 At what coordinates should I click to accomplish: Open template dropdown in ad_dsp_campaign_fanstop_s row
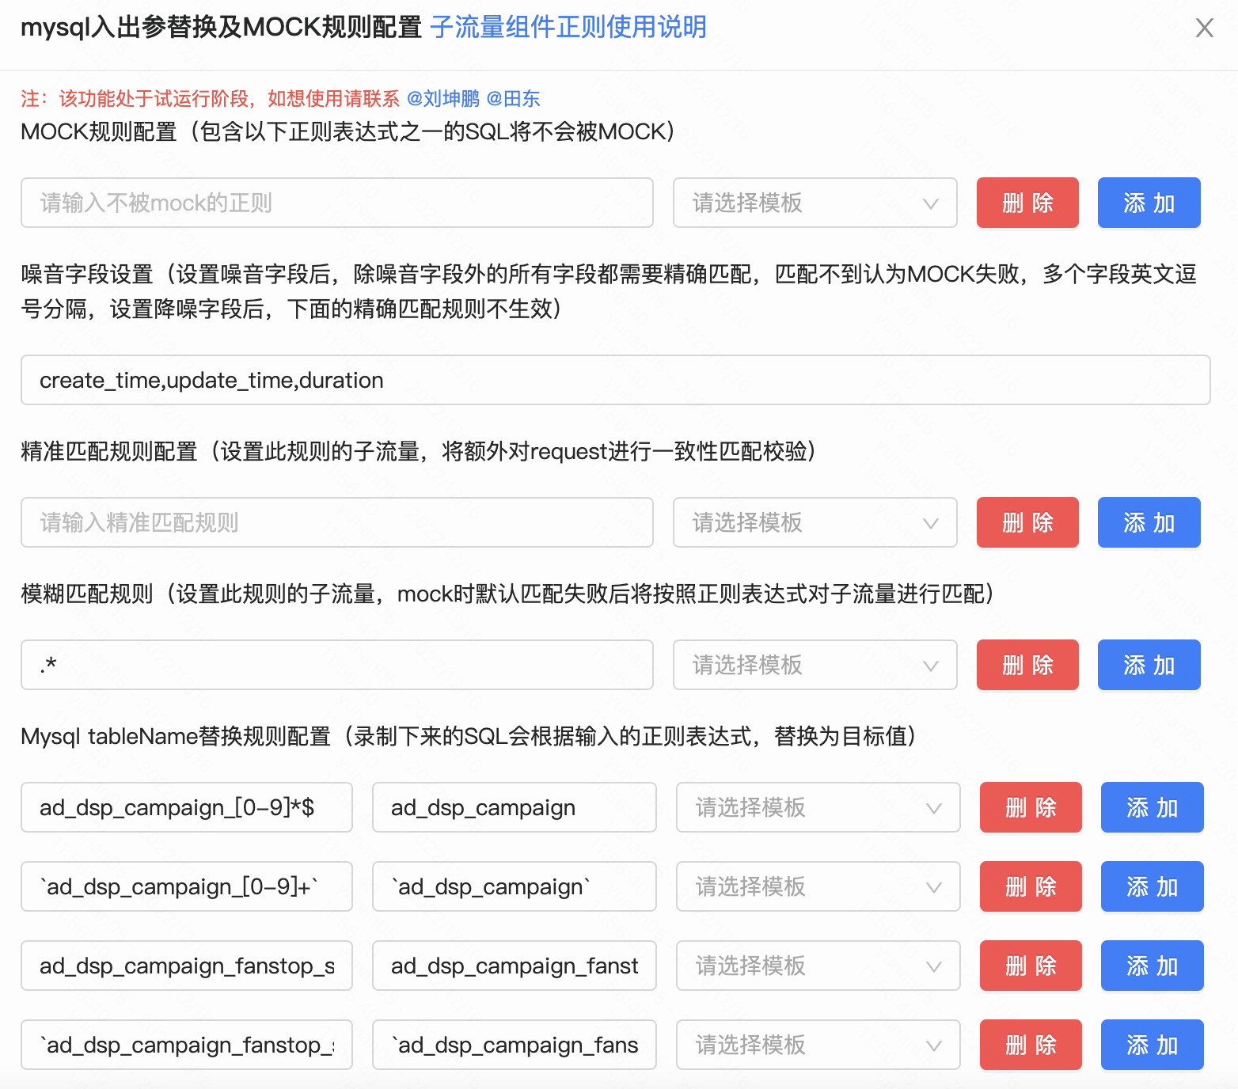[818, 966]
